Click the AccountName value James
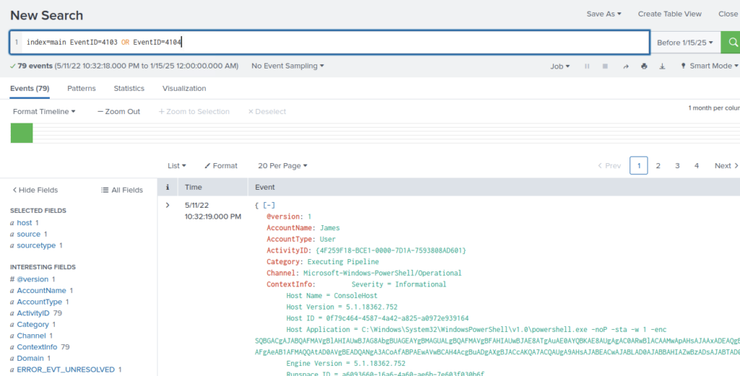 click(x=330, y=228)
